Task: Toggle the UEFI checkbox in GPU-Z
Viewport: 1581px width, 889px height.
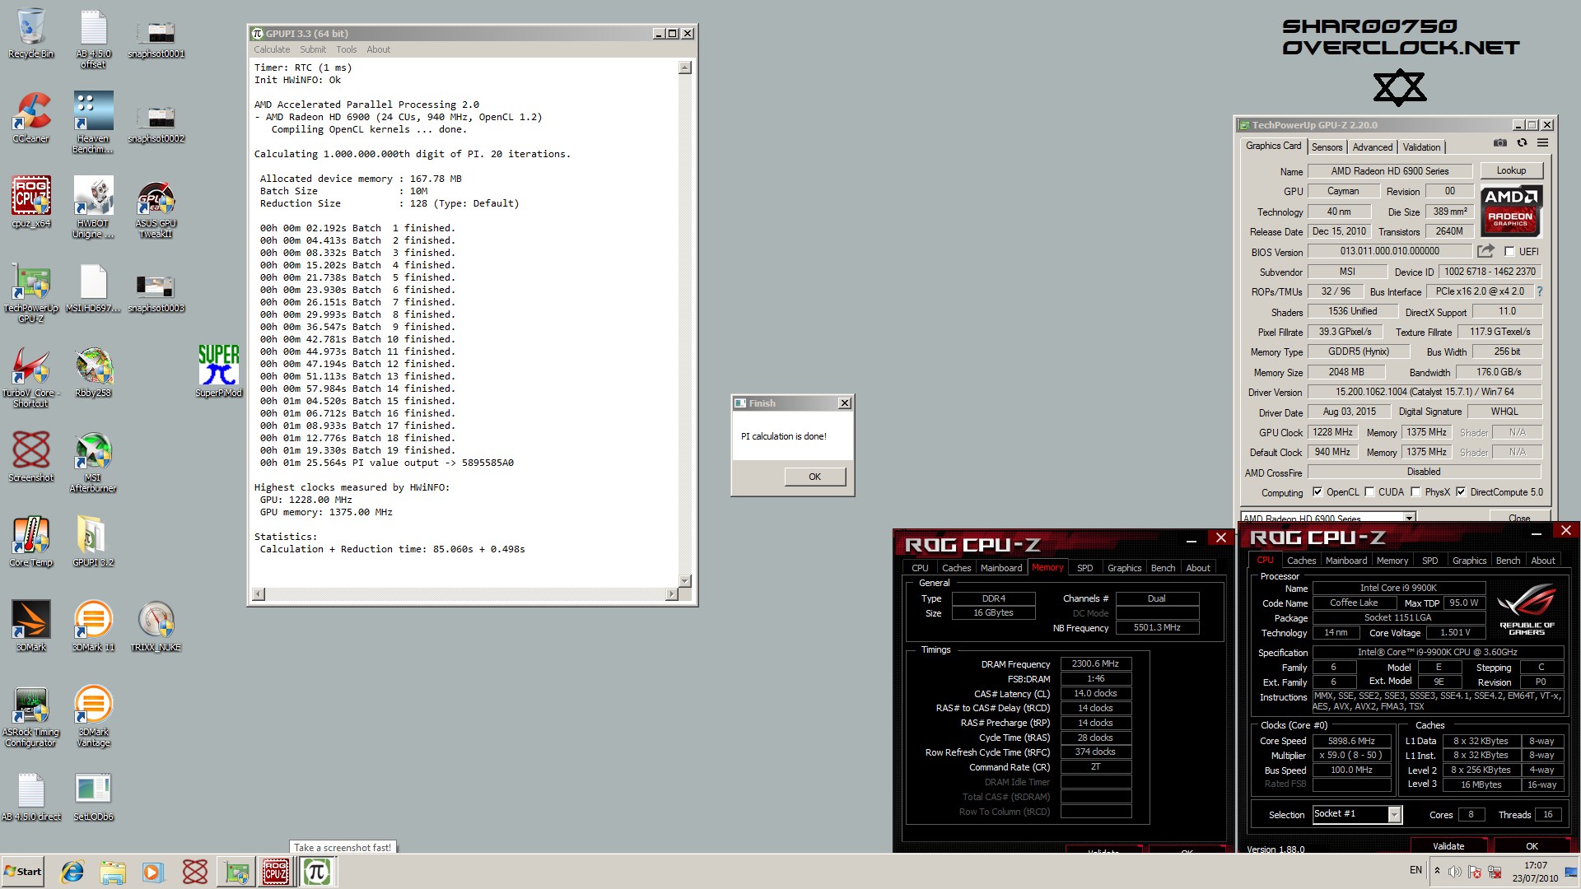Action: [1509, 251]
